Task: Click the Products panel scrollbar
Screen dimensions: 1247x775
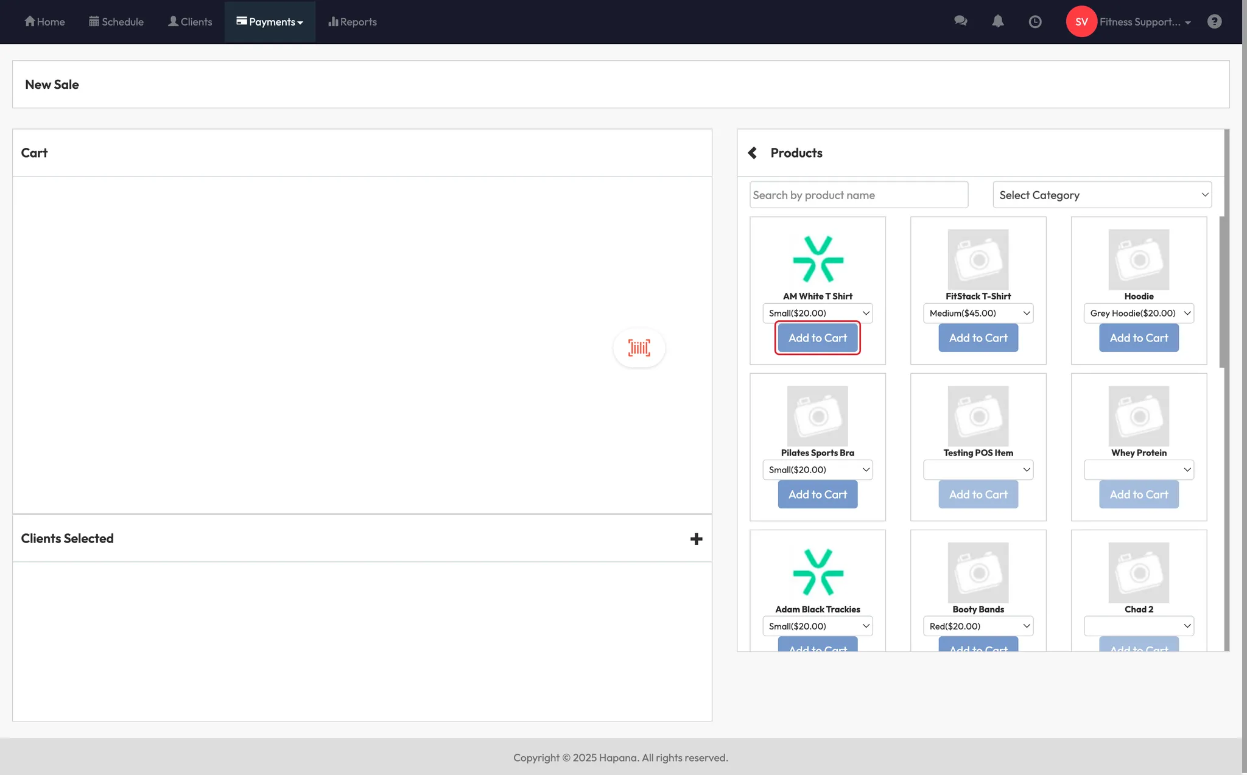Action: (1221, 292)
